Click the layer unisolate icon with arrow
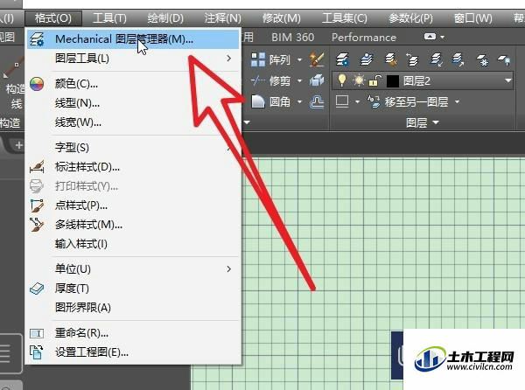525x390 pixels. click(x=458, y=59)
